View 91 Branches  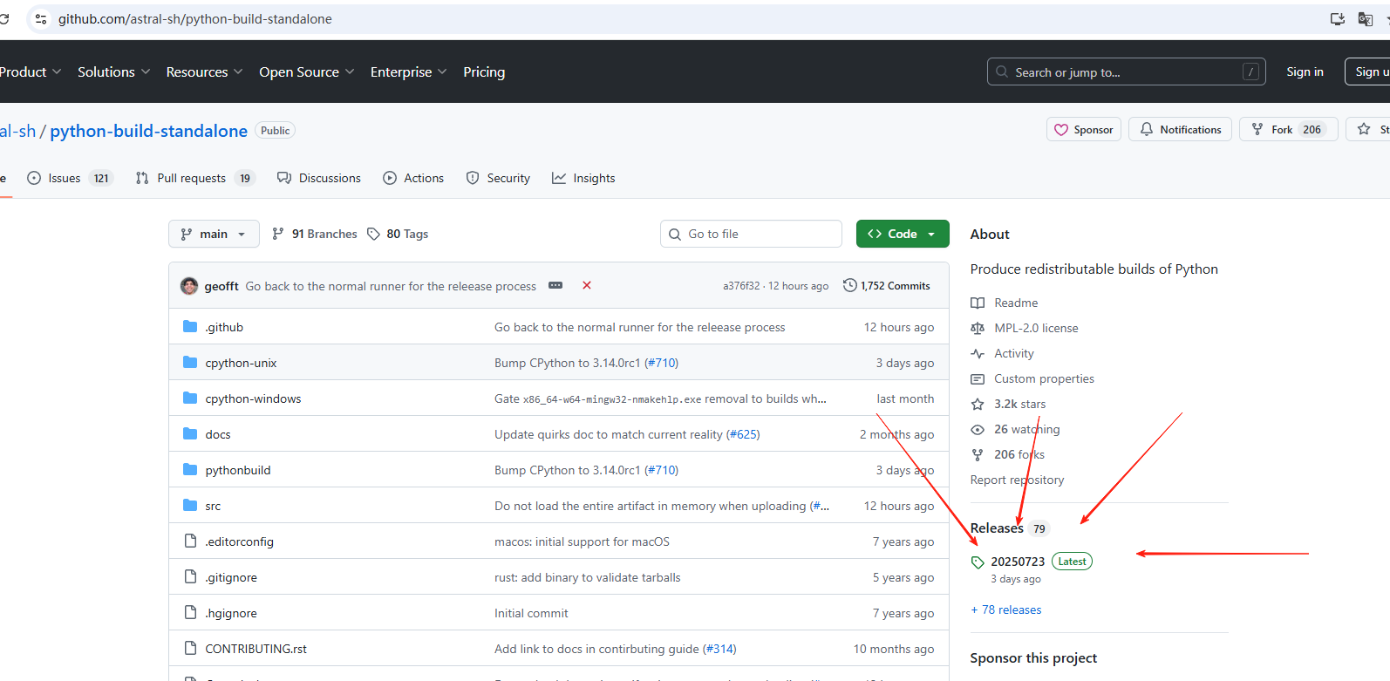coord(315,234)
